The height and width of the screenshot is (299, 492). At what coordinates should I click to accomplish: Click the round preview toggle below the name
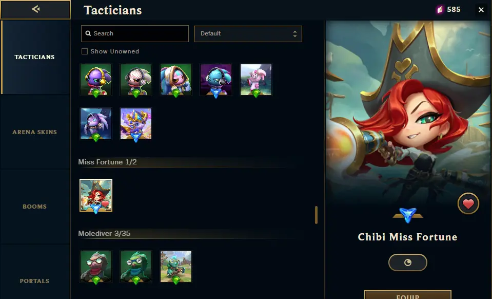pyautogui.click(x=407, y=262)
